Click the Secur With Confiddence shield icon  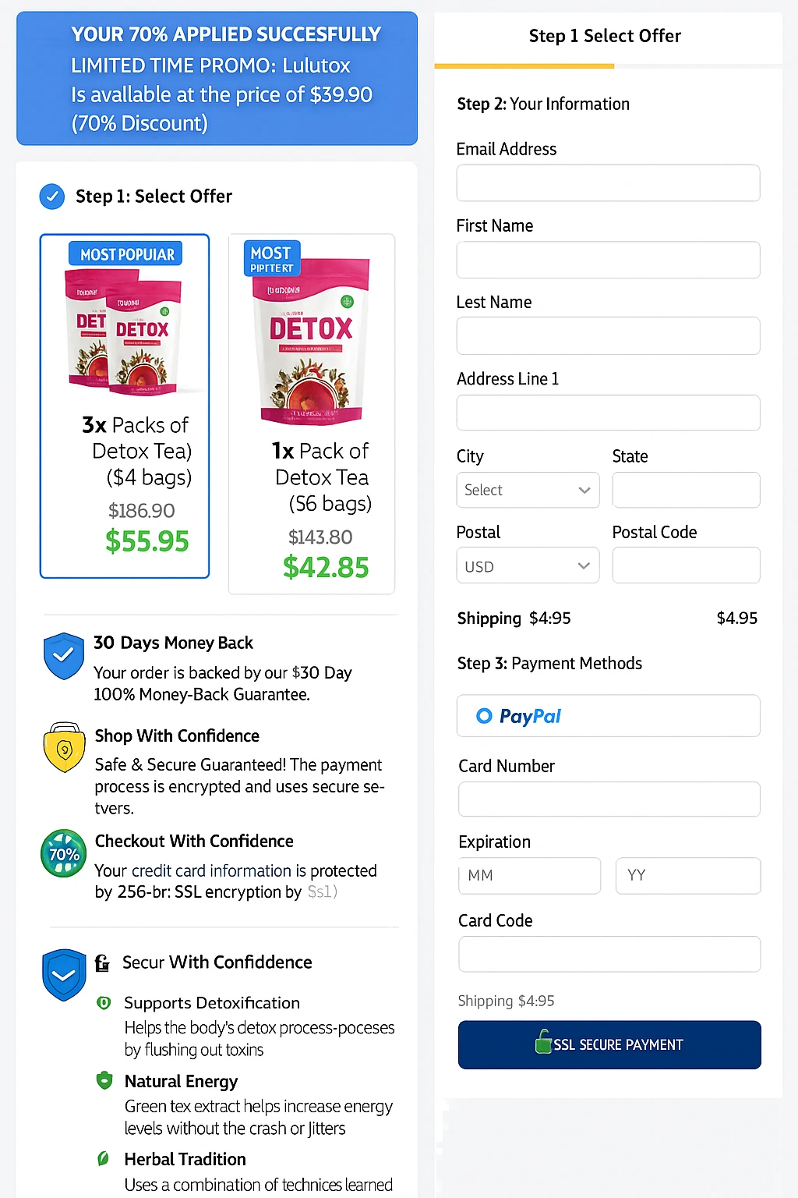63,974
